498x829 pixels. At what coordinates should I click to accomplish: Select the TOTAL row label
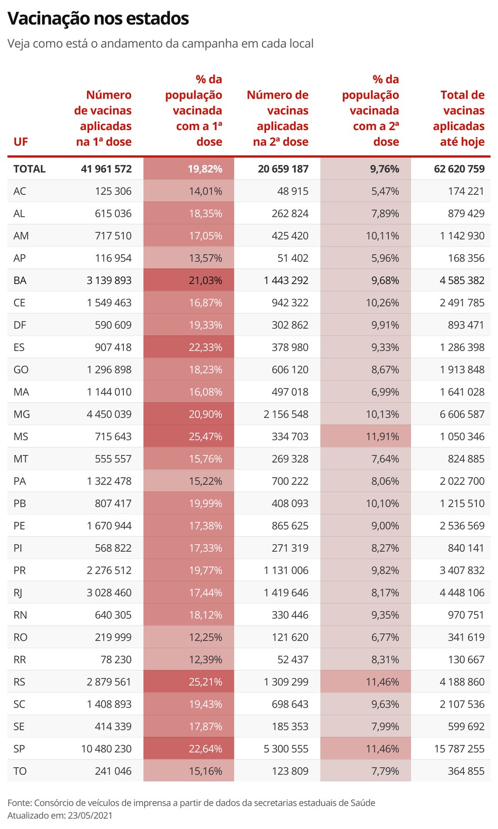(x=29, y=169)
